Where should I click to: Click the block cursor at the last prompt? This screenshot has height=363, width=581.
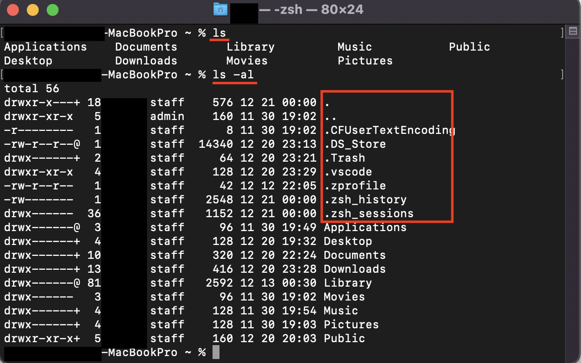(216, 353)
